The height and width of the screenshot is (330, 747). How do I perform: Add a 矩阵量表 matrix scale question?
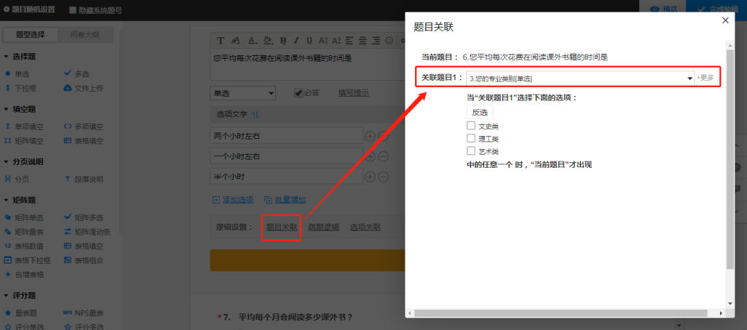click(24, 232)
